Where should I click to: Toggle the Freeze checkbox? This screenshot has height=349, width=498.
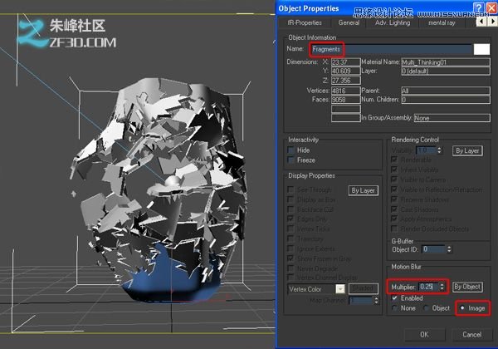pos(290,160)
